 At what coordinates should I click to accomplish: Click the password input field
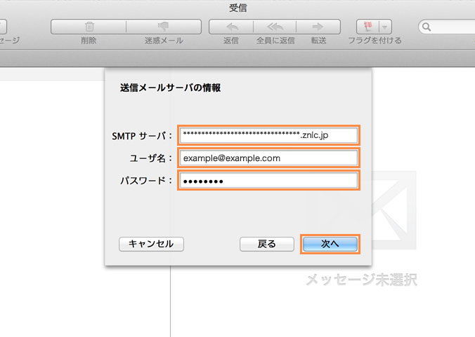point(268,181)
